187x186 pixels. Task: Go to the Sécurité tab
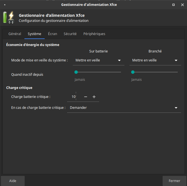click(x=70, y=34)
